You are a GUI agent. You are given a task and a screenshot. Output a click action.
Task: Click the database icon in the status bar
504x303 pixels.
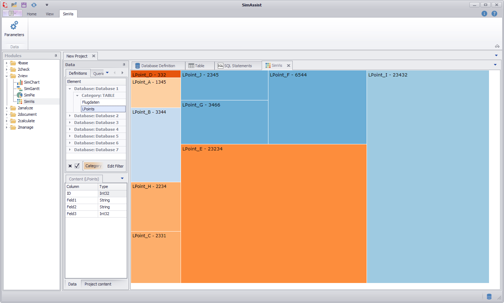(489, 297)
